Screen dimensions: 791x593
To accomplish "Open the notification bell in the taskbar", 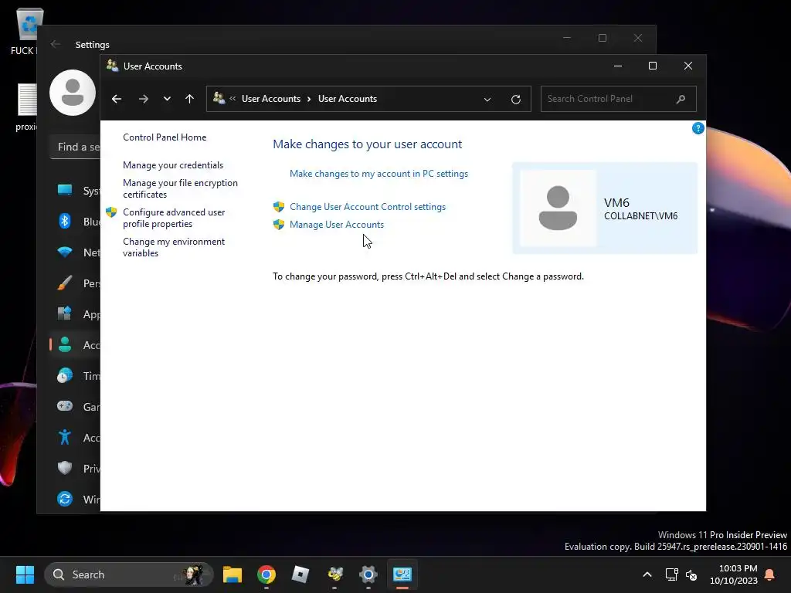I will click(770, 574).
